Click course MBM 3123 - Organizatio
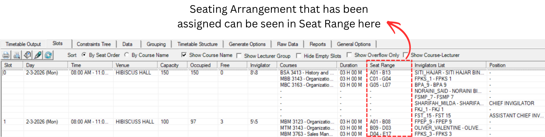This screenshot has height=137, width=545. coord(307,122)
